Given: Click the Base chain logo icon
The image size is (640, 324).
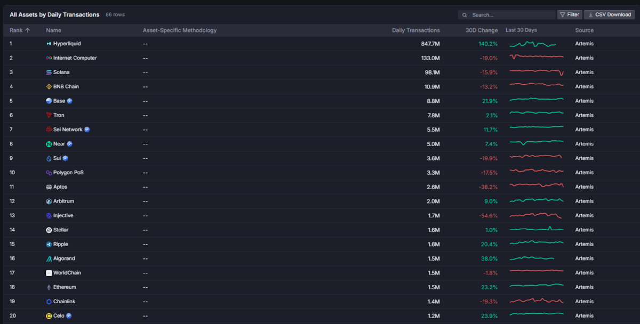Looking at the screenshot, I should 49,101.
